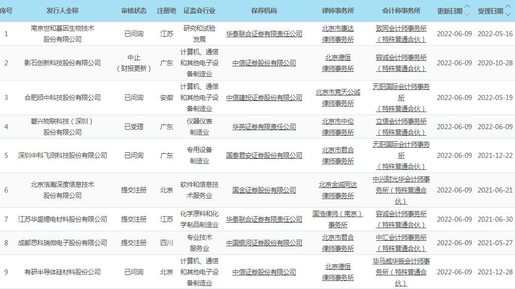Click 国金证券股份有限公司 link
The height and width of the screenshot is (289, 515).
264,190
